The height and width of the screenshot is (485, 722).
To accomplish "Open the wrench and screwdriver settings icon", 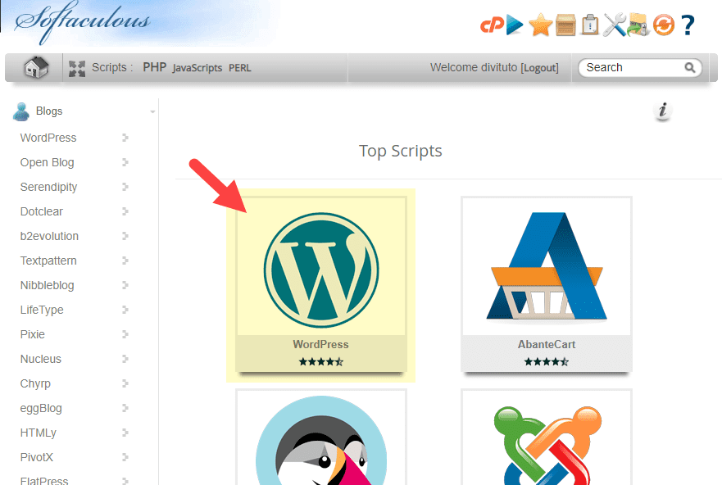I will tap(615, 25).
